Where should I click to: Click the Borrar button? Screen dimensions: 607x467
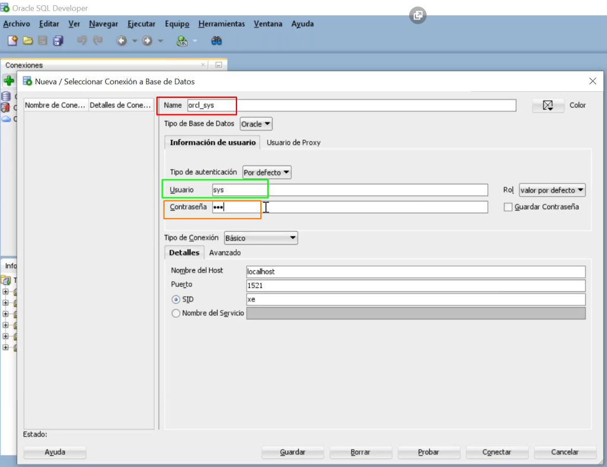[360, 452]
